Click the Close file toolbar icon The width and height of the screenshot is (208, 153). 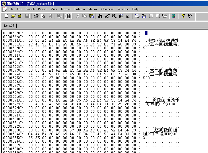(x=20, y=16)
